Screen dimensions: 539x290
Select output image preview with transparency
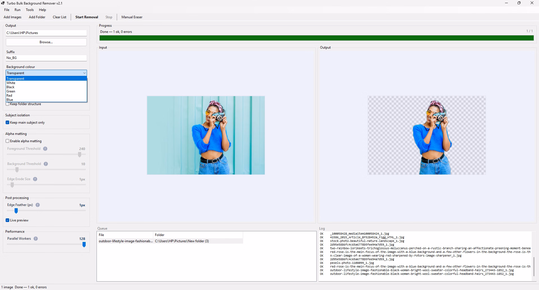427,135
